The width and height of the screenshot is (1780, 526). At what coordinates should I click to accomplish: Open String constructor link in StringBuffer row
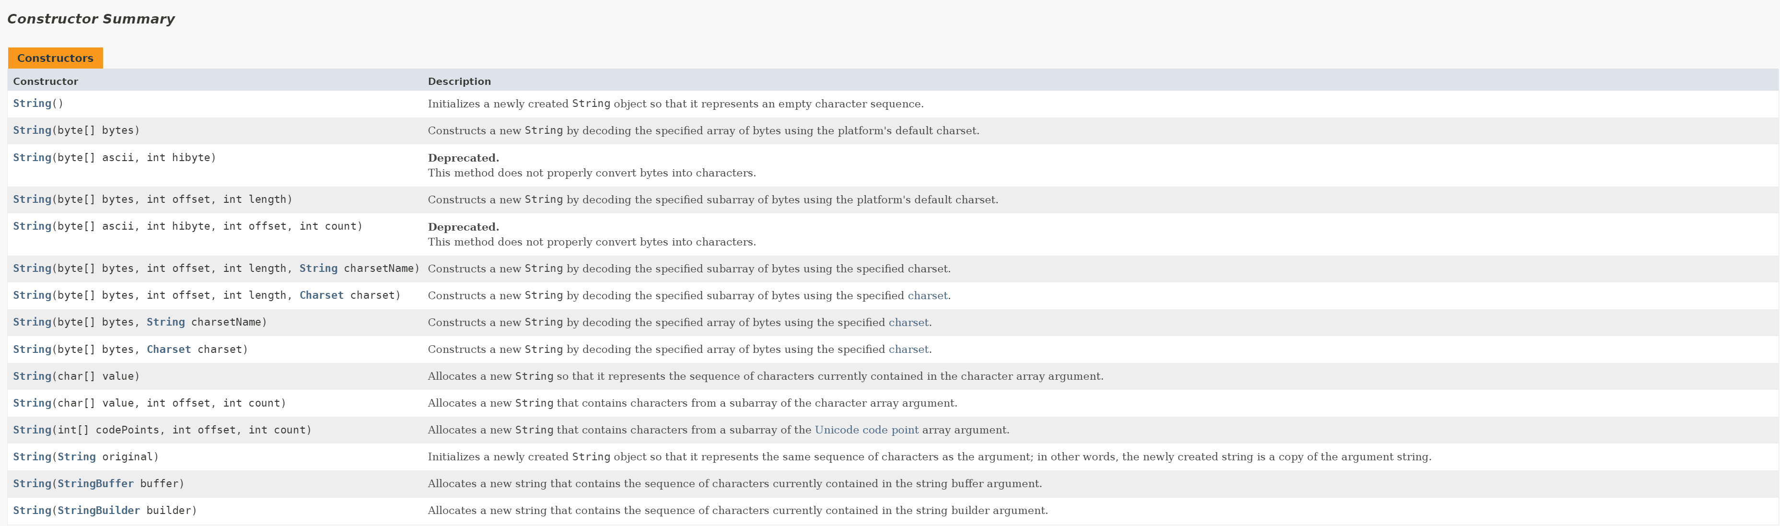[32, 484]
